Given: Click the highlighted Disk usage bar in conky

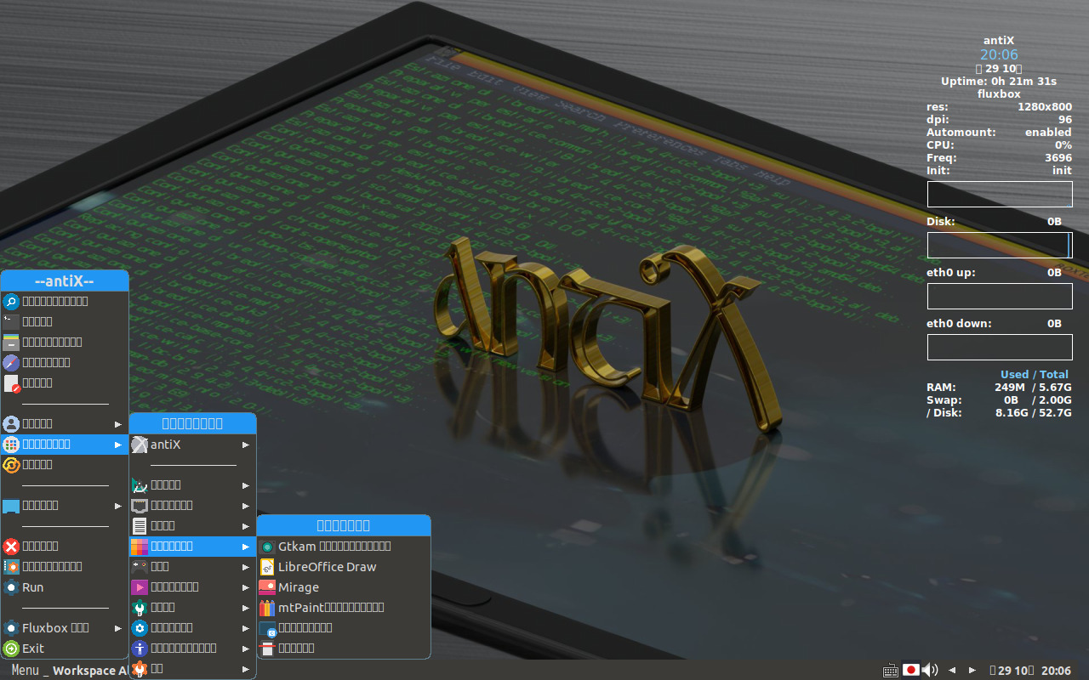Looking at the screenshot, I should 1000,245.
